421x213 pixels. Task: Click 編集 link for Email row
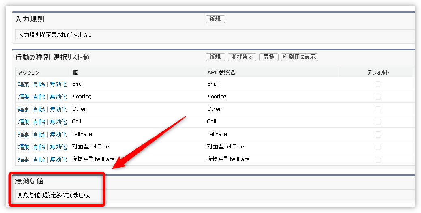24,84
